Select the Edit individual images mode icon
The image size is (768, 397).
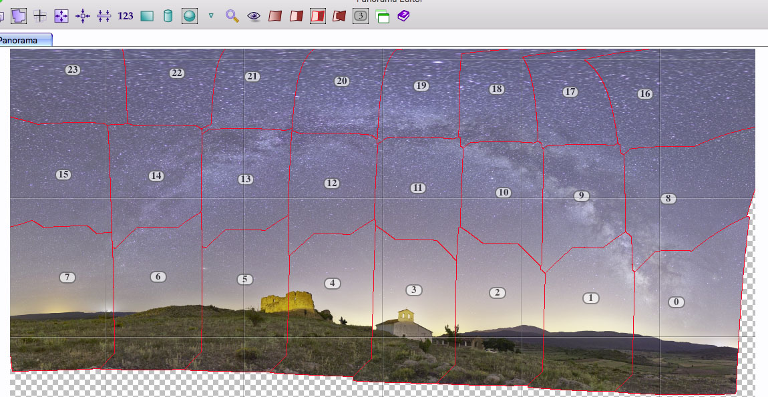19,15
